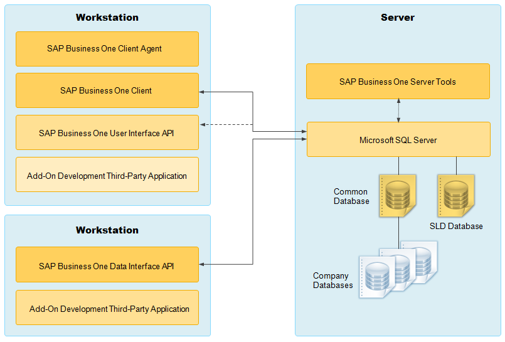Select the SAP Business One User Interface API box
The height and width of the screenshot is (342, 505).
[107, 132]
